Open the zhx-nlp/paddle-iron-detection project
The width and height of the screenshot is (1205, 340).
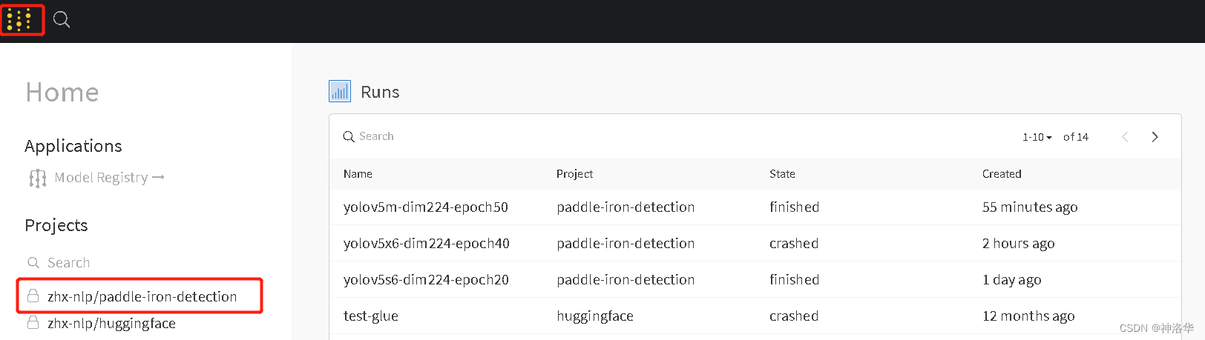point(142,296)
